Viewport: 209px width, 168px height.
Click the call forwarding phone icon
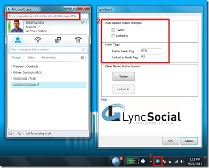click(19, 134)
